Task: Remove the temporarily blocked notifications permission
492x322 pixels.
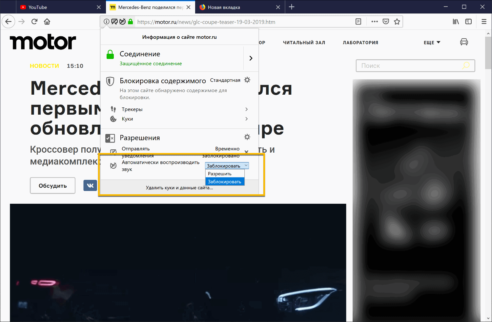Action: pyautogui.click(x=247, y=151)
